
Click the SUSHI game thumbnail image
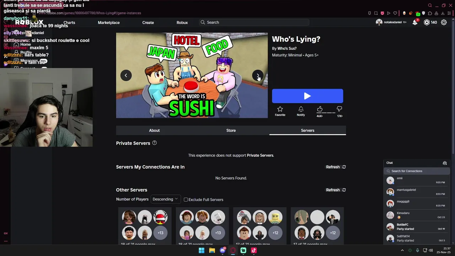(x=192, y=75)
